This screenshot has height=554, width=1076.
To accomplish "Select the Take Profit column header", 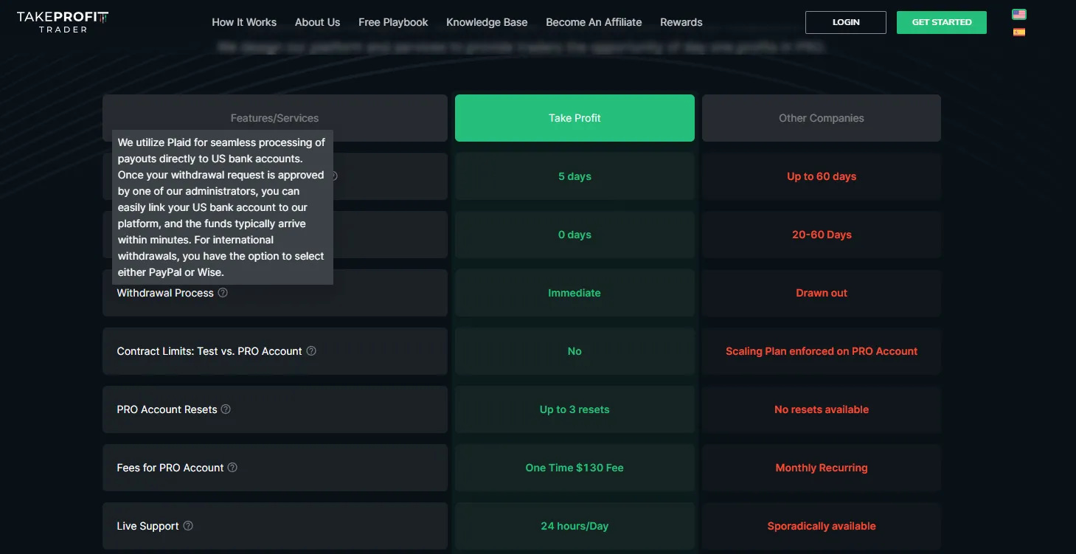I will [x=575, y=118].
